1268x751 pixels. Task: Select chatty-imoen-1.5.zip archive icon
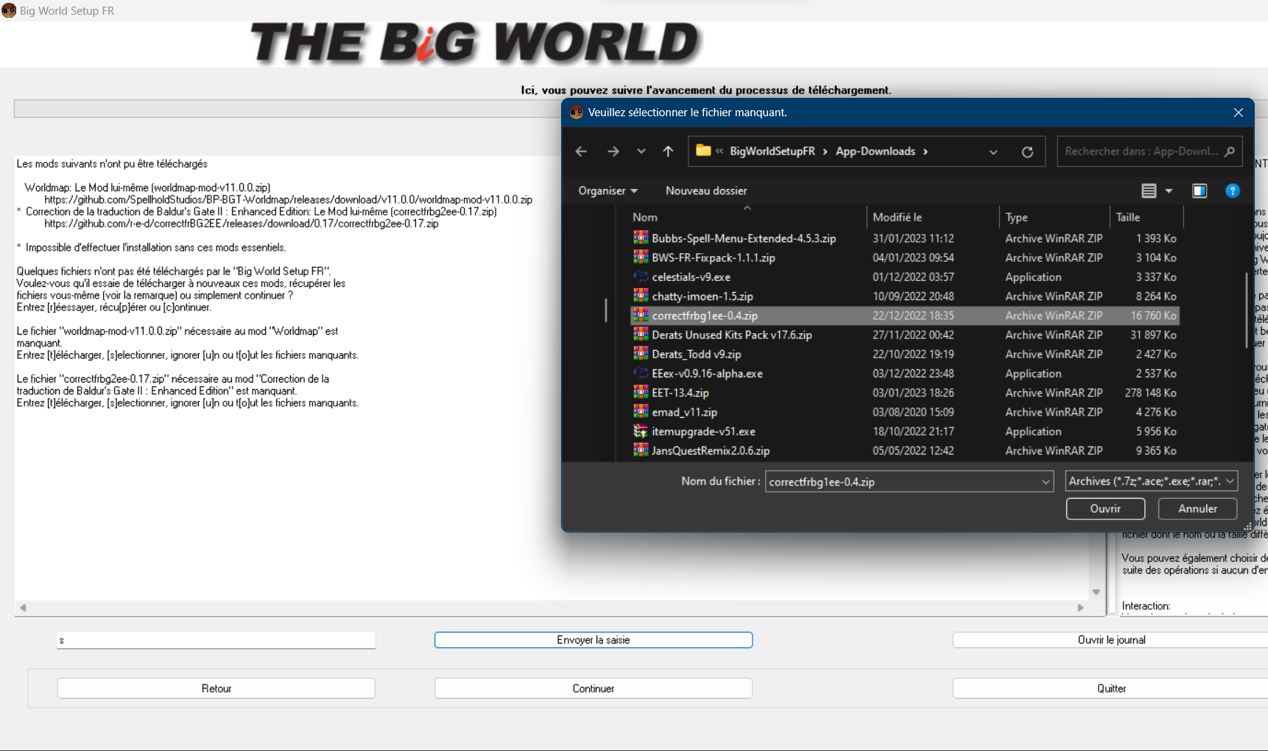click(641, 296)
